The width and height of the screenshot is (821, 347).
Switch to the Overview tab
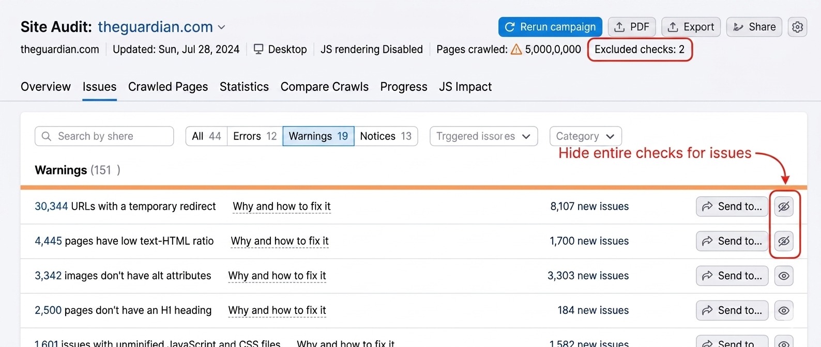45,87
